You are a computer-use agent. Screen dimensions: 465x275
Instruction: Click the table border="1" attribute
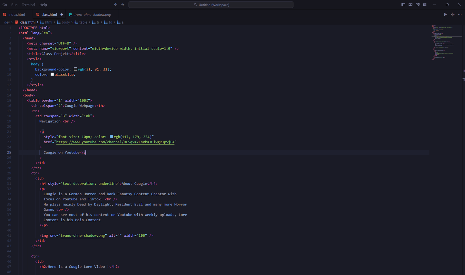click(52, 101)
